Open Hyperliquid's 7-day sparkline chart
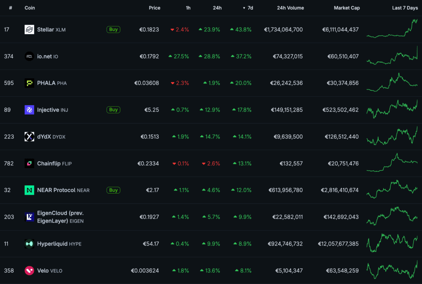The image size is (422, 284). 392,243
